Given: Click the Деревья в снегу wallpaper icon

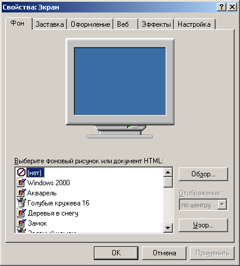Looking at the screenshot, I should (21, 213).
